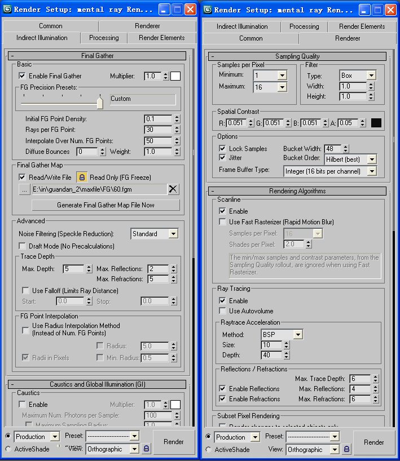
Task: Enable Use Falloff (Limits Ray Distance)
Action: tap(25, 290)
